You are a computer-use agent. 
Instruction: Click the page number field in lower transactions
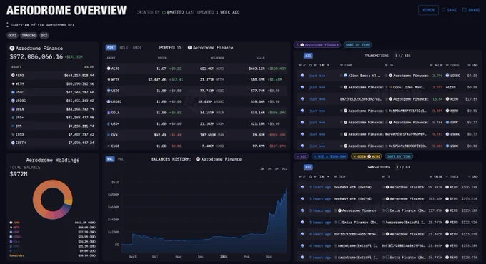pos(397,167)
